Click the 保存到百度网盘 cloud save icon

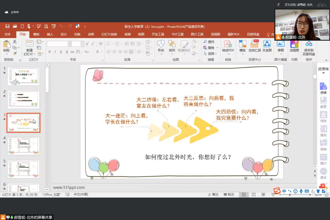pyautogui.click(x=309, y=47)
